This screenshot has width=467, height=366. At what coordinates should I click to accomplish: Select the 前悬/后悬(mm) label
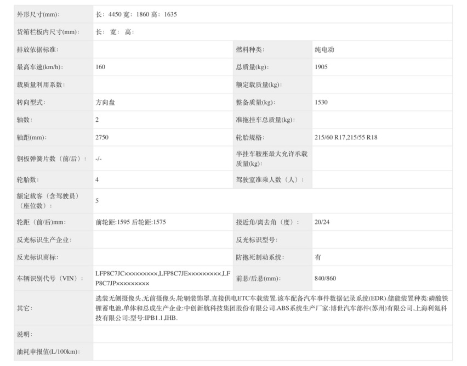(x=259, y=278)
